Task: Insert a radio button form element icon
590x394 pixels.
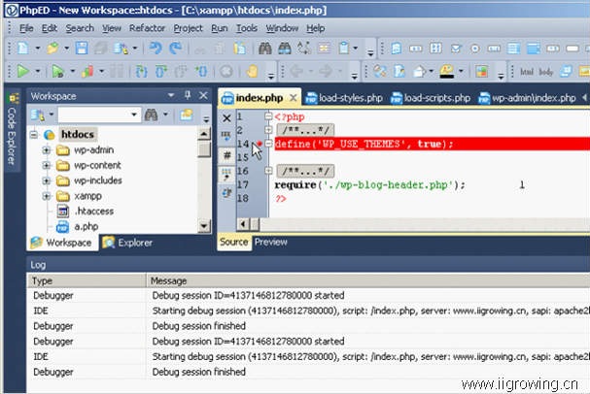Action: click(x=475, y=49)
